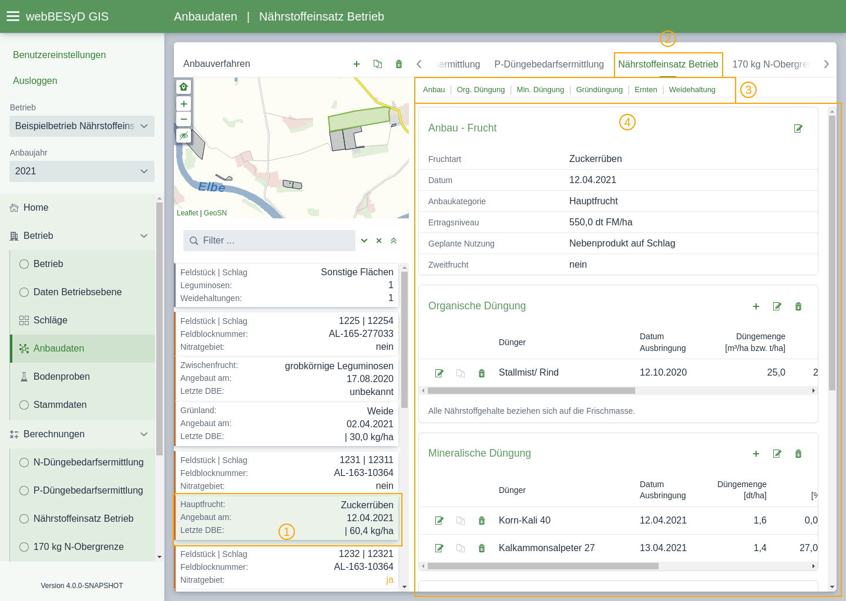Zoom out on the map

[x=184, y=119]
